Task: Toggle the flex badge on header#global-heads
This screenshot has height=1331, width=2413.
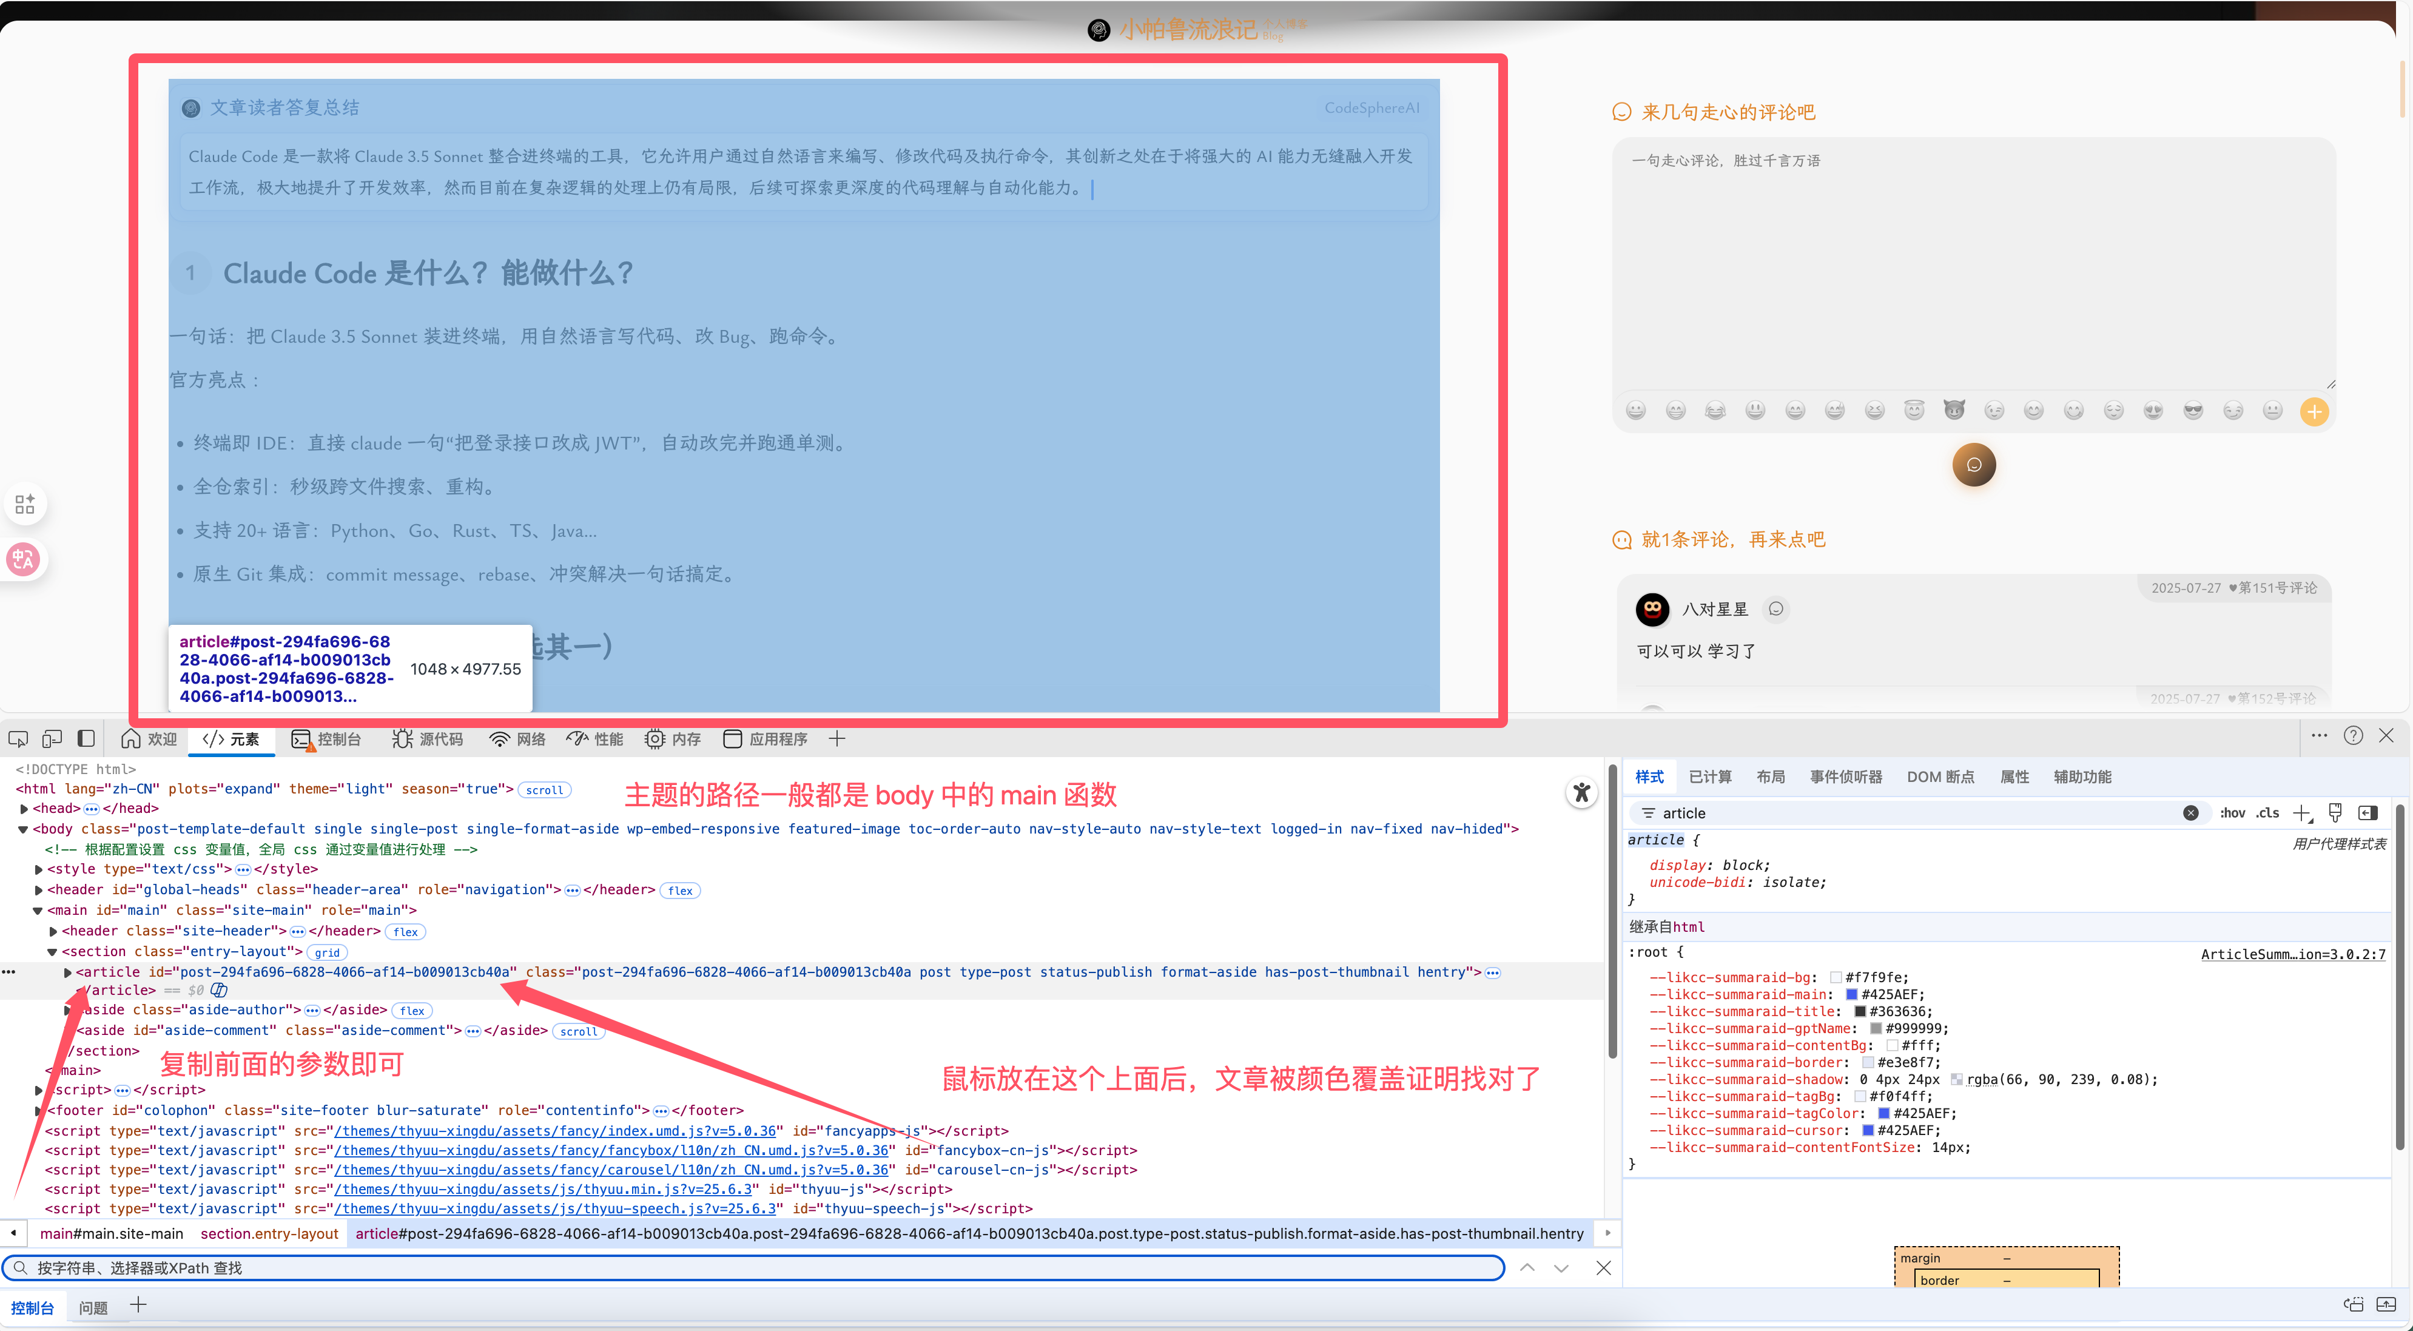Action: (680, 891)
